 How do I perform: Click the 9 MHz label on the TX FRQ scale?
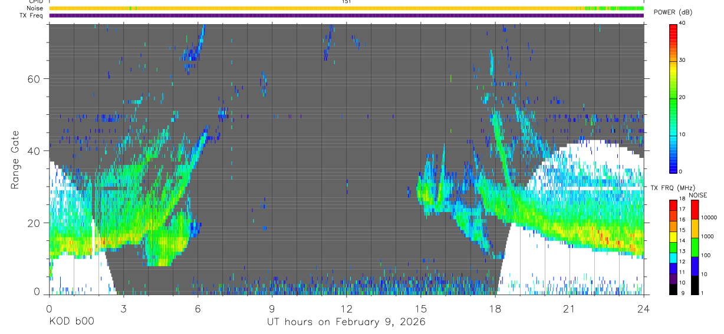[x=682, y=293]
